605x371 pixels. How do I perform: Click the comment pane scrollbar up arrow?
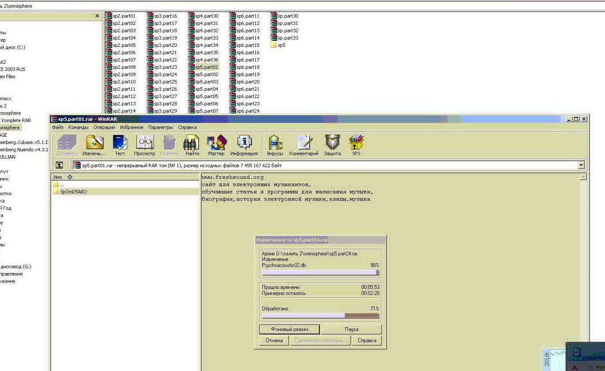(x=583, y=177)
